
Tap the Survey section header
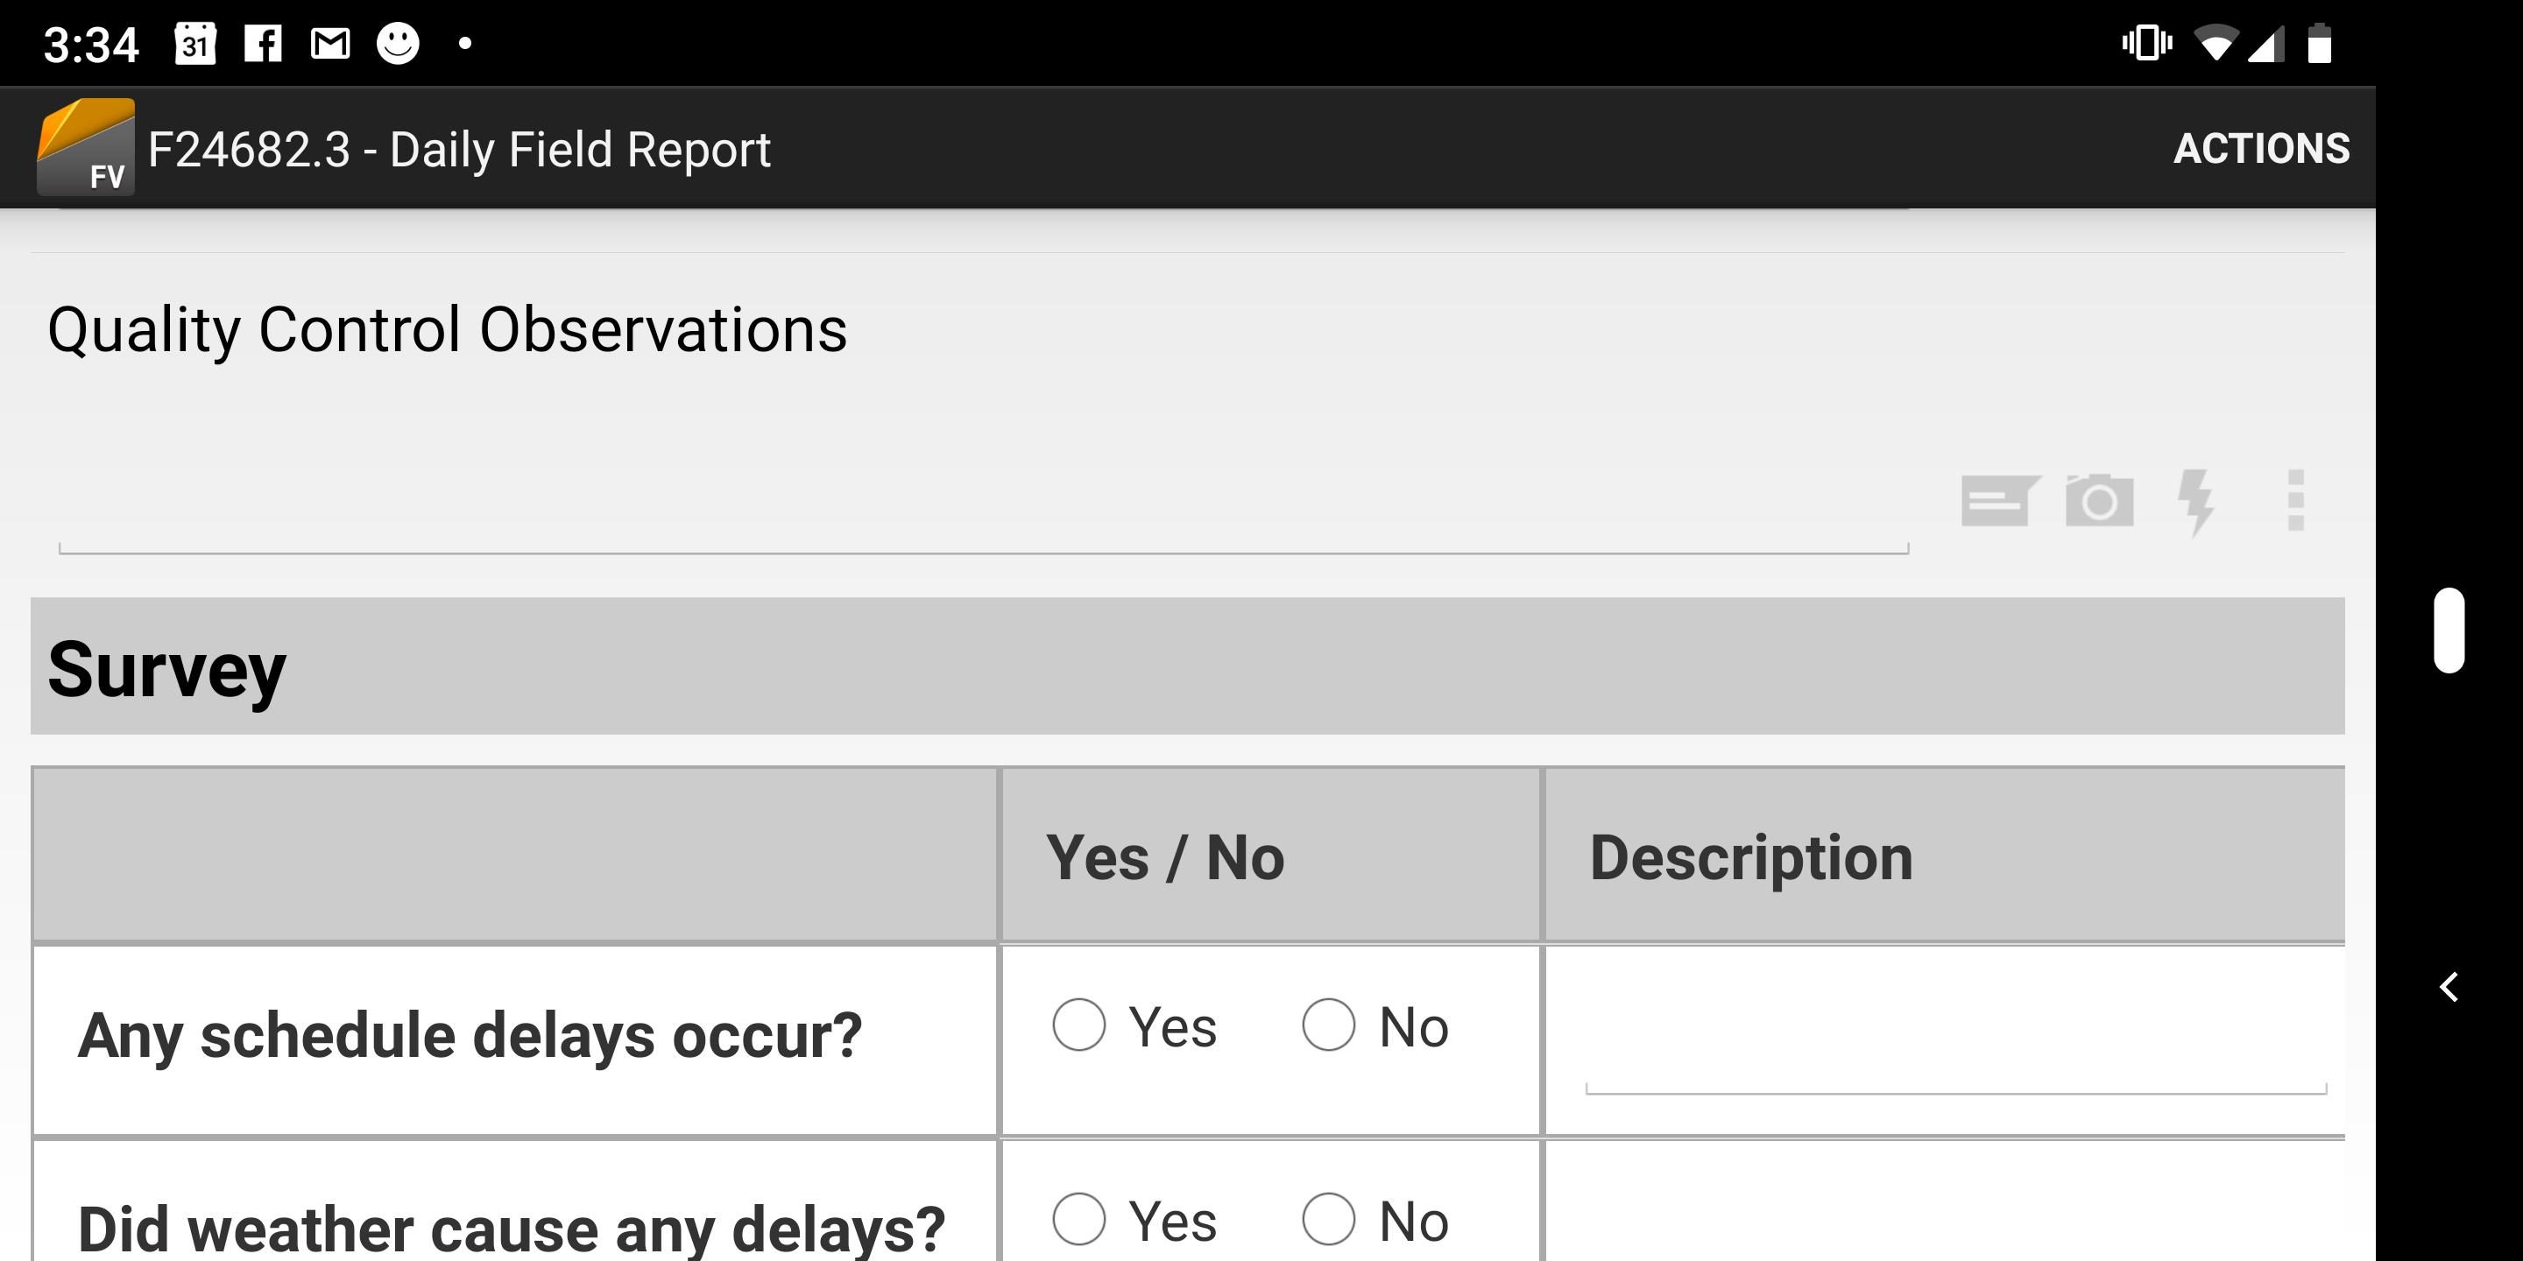[1187, 666]
